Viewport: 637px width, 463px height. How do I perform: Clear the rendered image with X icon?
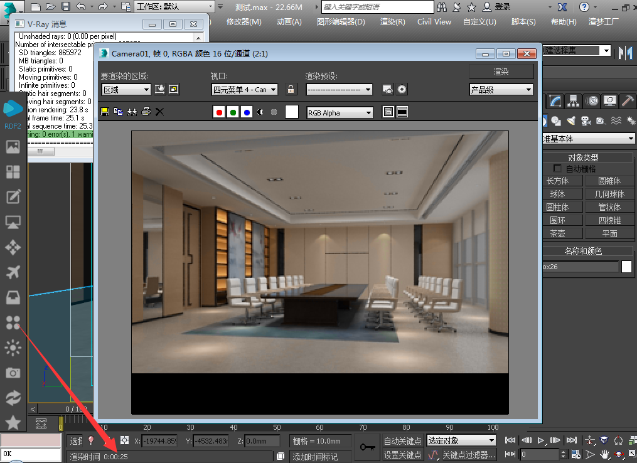pos(159,112)
